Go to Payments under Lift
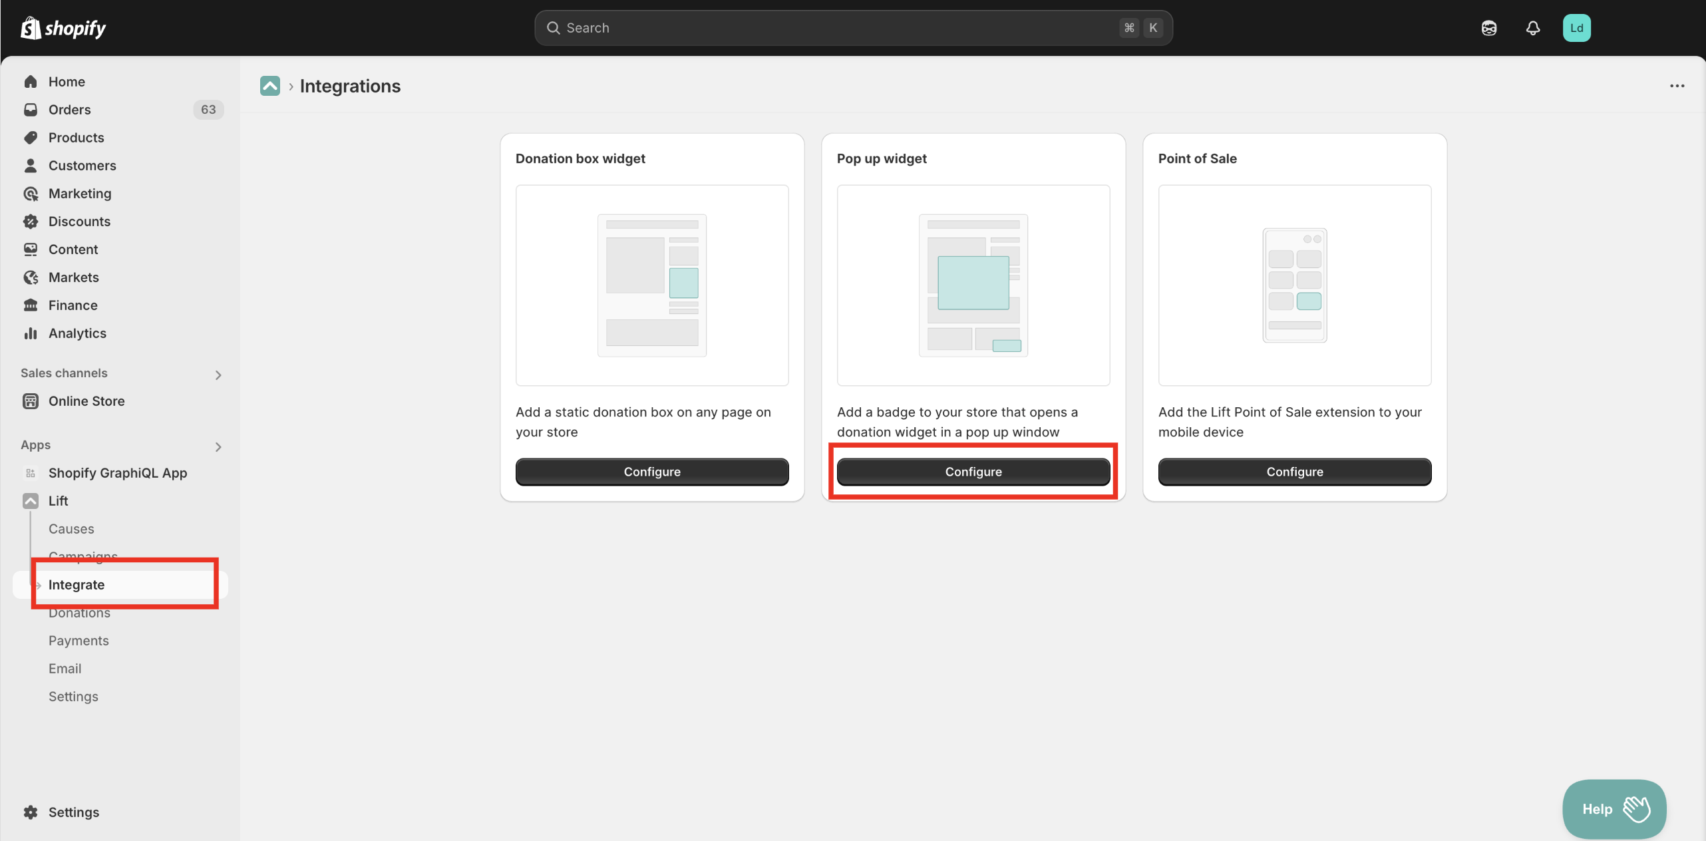Viewport: 1706px width, 841px height. coord(79,641)
